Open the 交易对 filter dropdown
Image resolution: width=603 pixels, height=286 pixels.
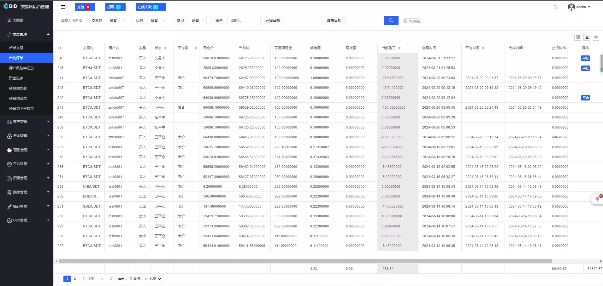(117, 21)
